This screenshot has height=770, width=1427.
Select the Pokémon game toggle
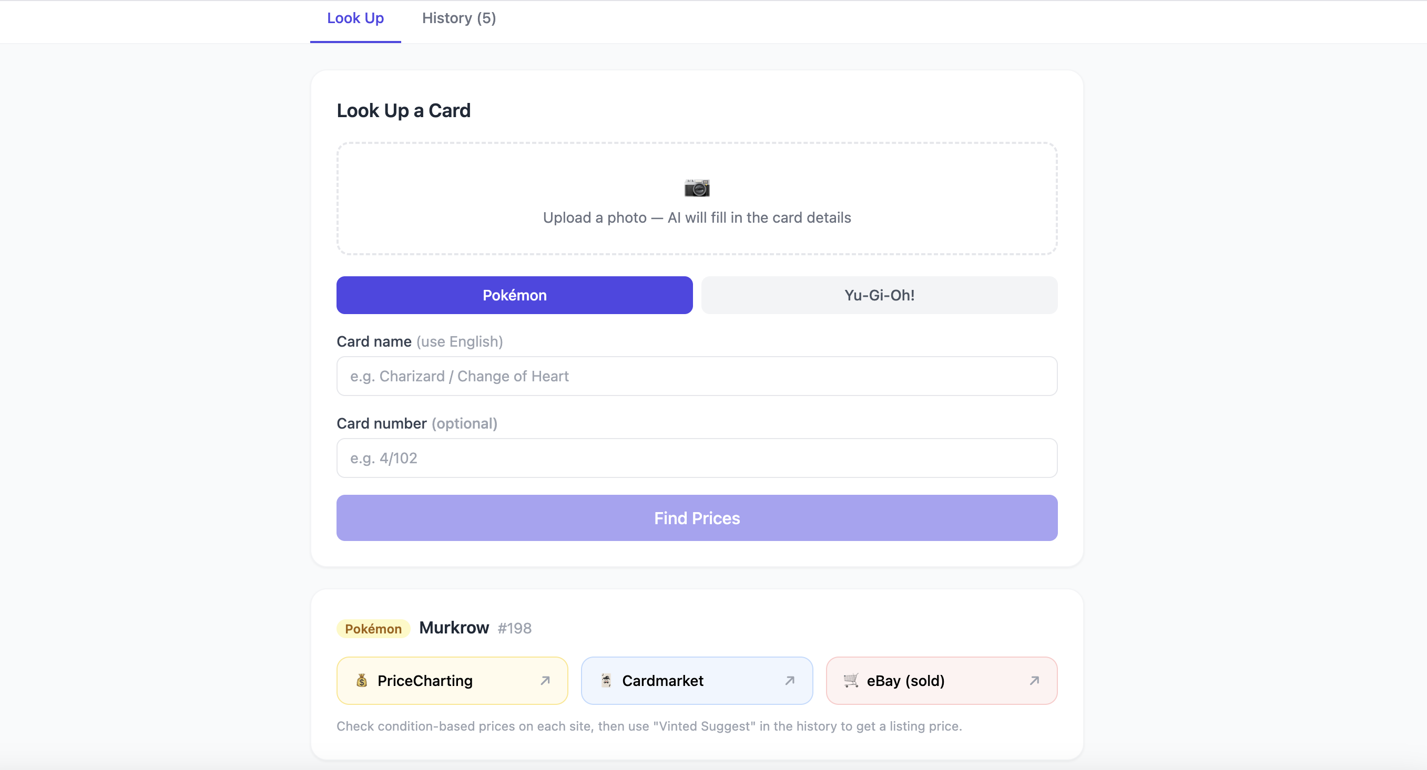[x=515, y=295]
